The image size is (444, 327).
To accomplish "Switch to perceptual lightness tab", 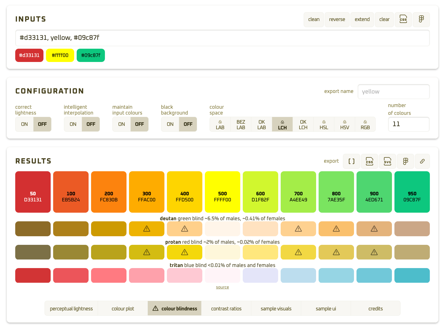I will point(71,308).
